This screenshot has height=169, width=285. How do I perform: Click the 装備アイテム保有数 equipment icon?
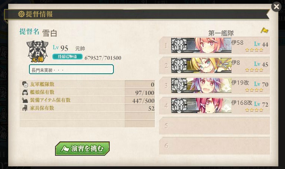(x=25, y=100)
